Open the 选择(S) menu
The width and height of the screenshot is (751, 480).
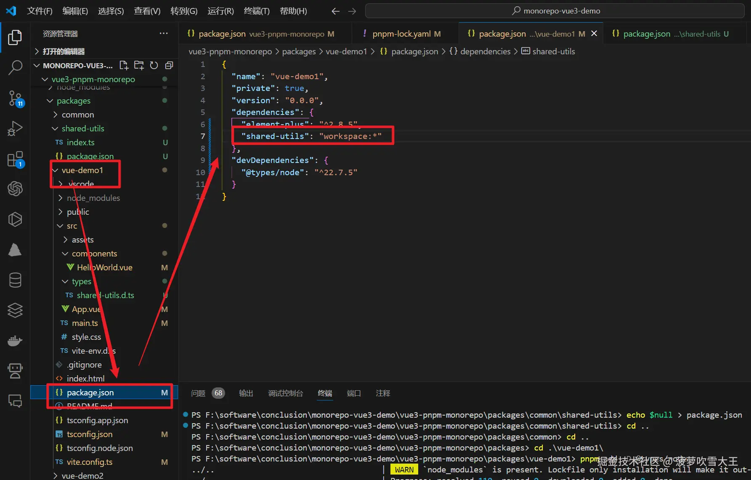pyautogui.click(x=111, y=11)
